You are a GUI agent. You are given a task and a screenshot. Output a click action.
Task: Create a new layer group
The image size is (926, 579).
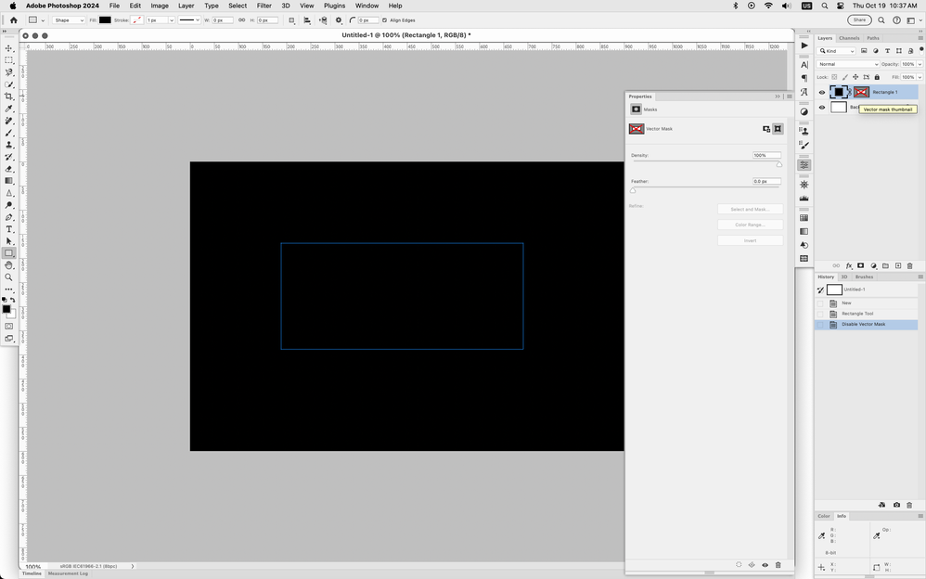885,266
